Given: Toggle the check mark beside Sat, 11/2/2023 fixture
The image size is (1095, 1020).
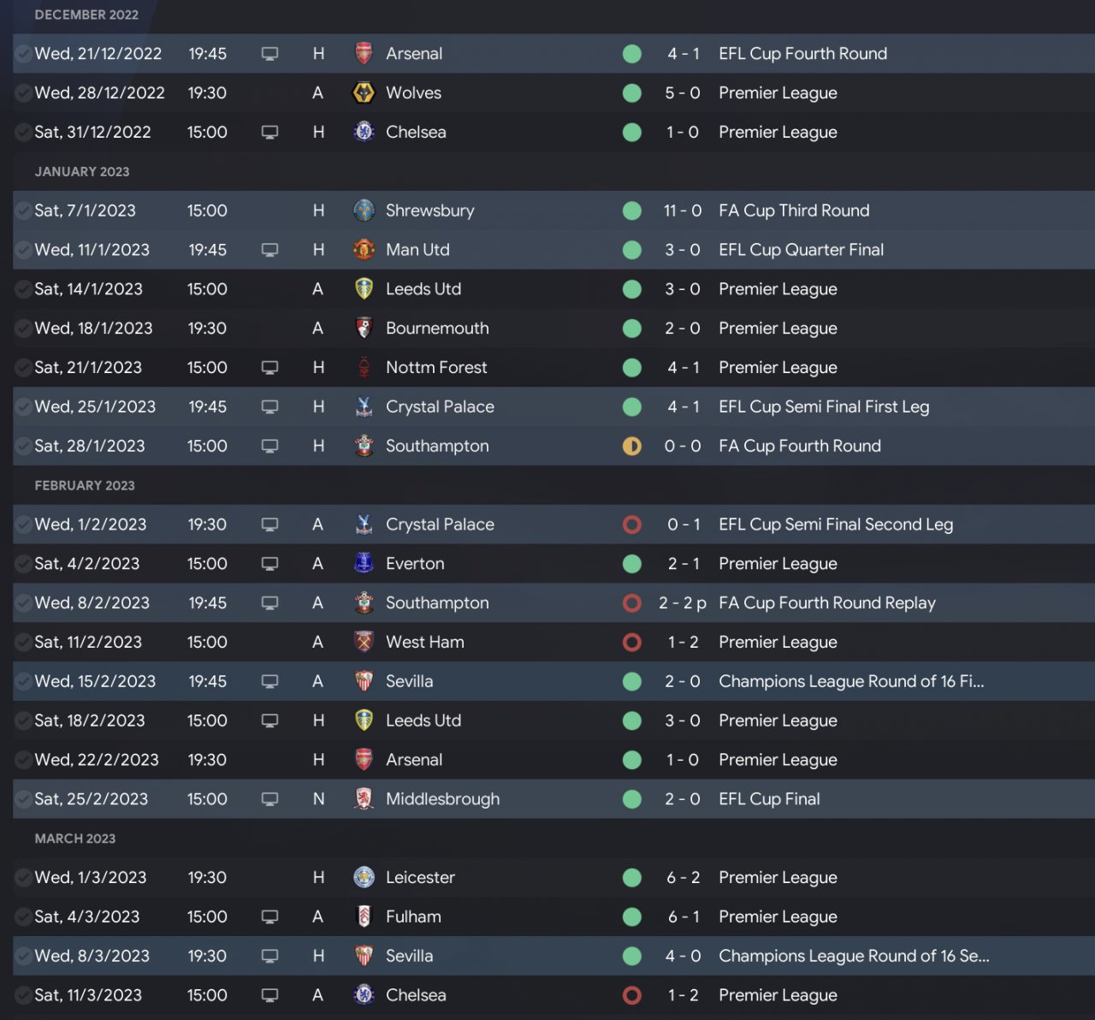Looking at the screenshot, I should (x=23, y=642).
